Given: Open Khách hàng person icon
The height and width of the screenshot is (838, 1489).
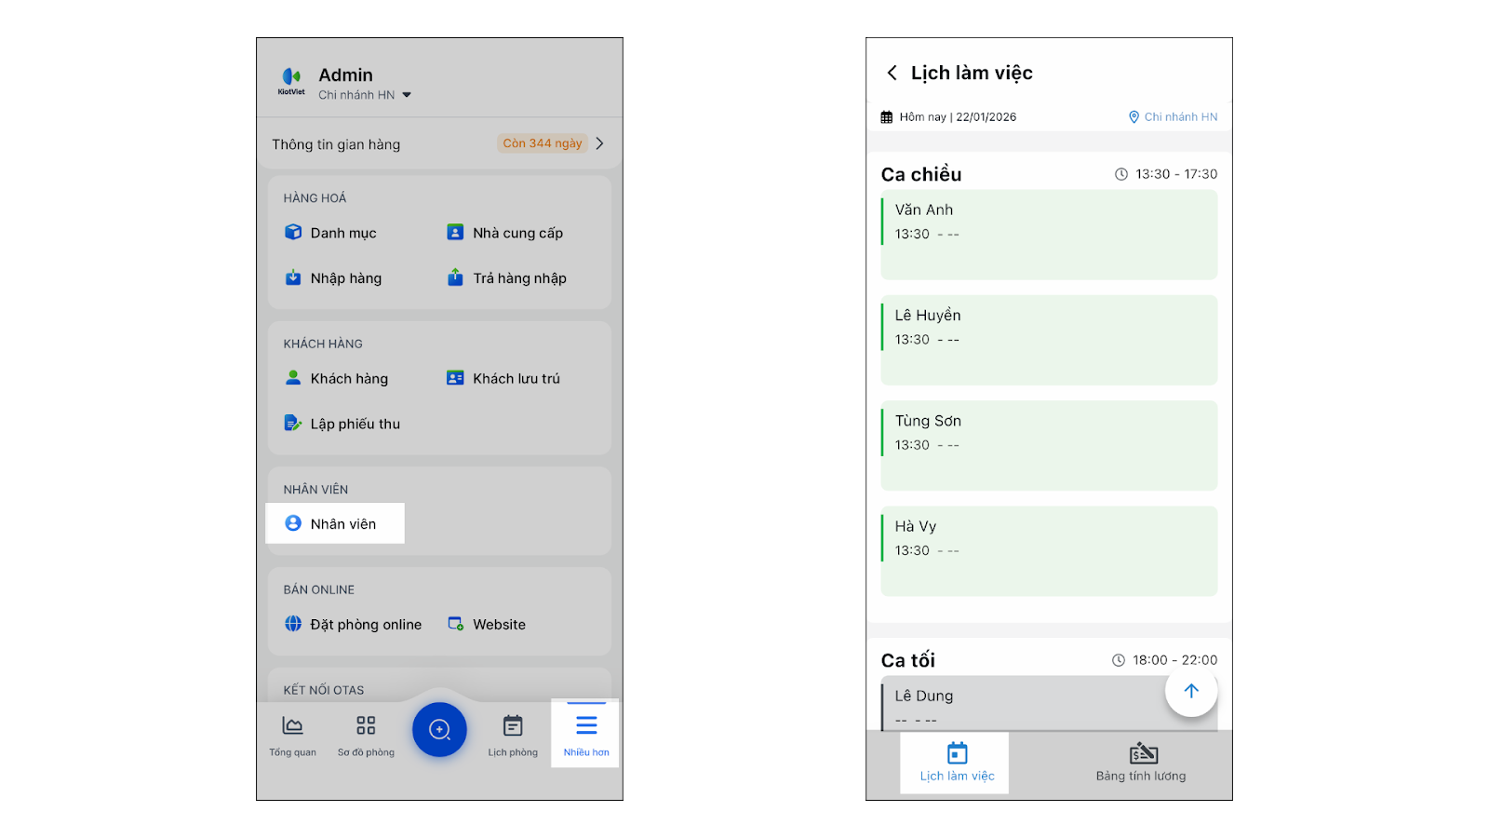Looking at the screenshot, I should point(293,377).
